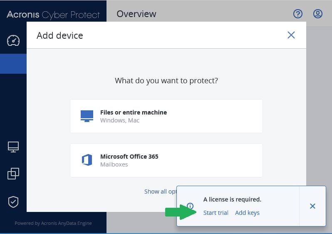The width and height of the screenshot is (332, 234).
Task: Click the overlapping squares plans icon in sidebar
Action: point(13,174)
